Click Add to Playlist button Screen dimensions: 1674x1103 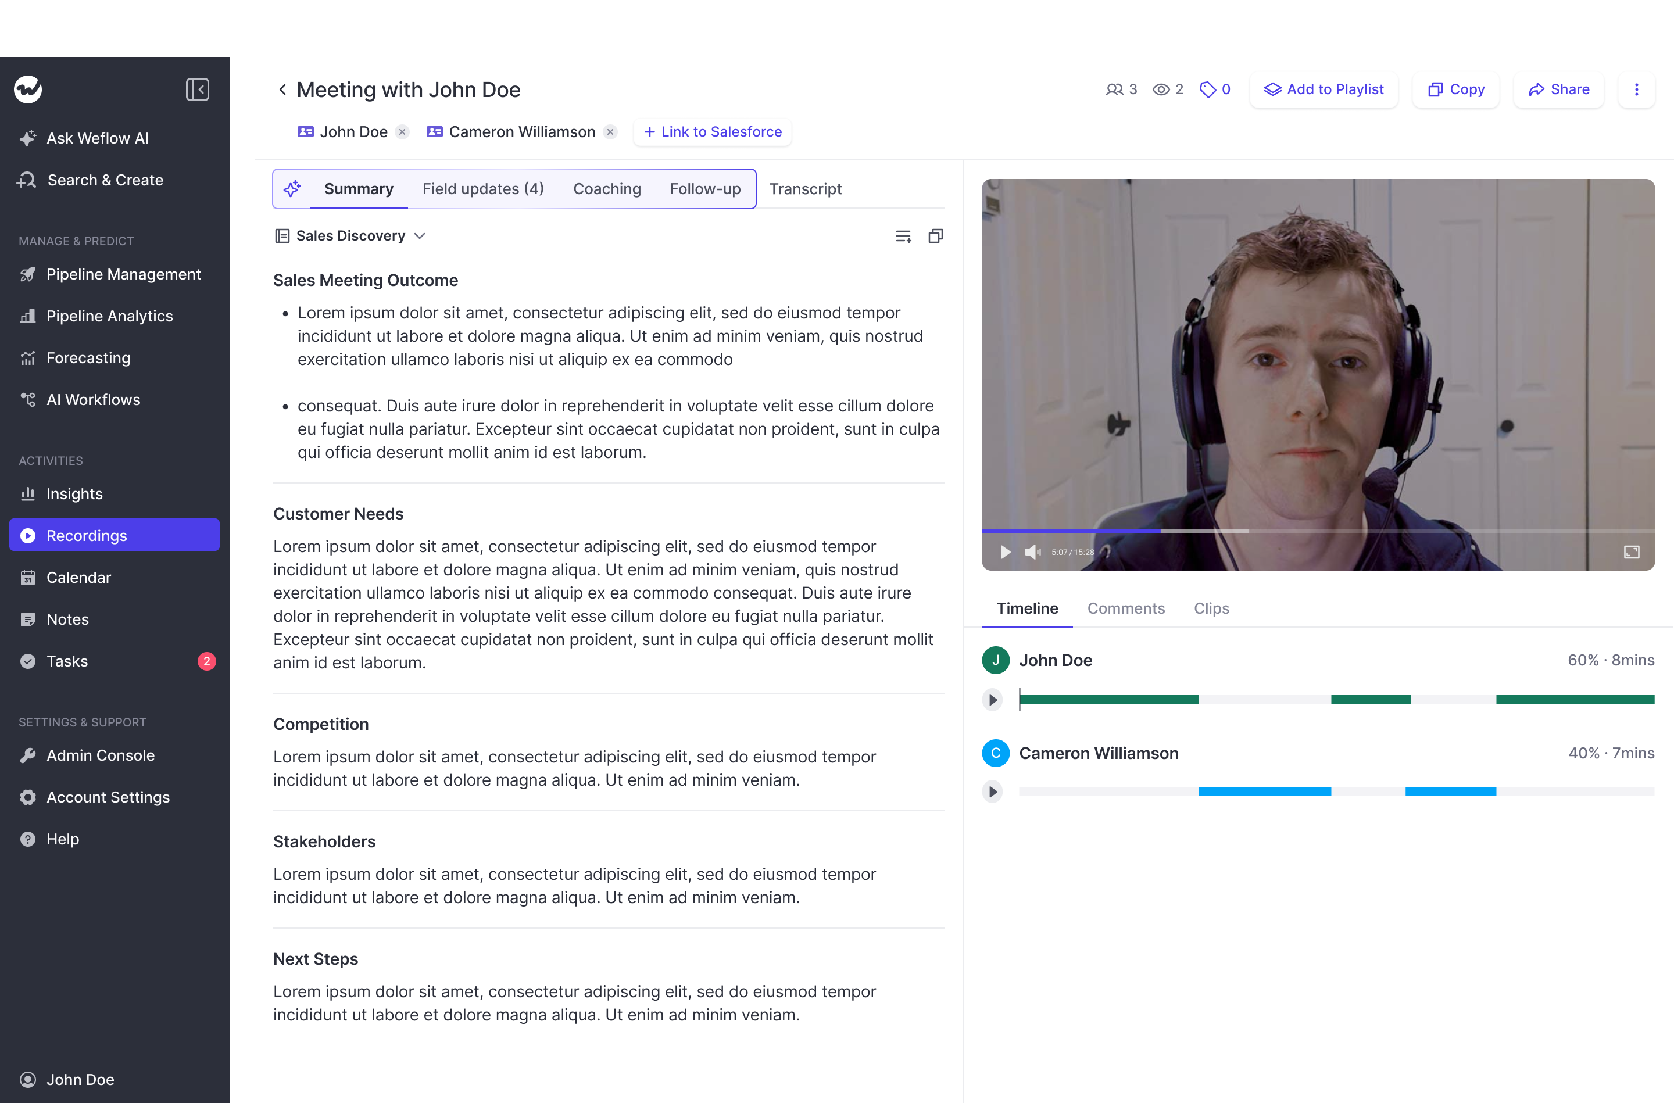[1324, 89]
